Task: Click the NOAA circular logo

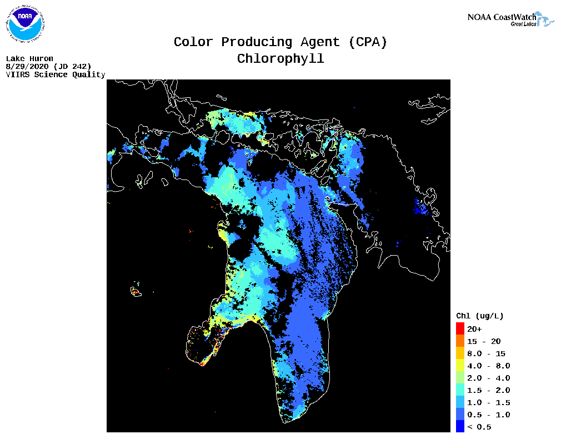Action: (25, 24)
